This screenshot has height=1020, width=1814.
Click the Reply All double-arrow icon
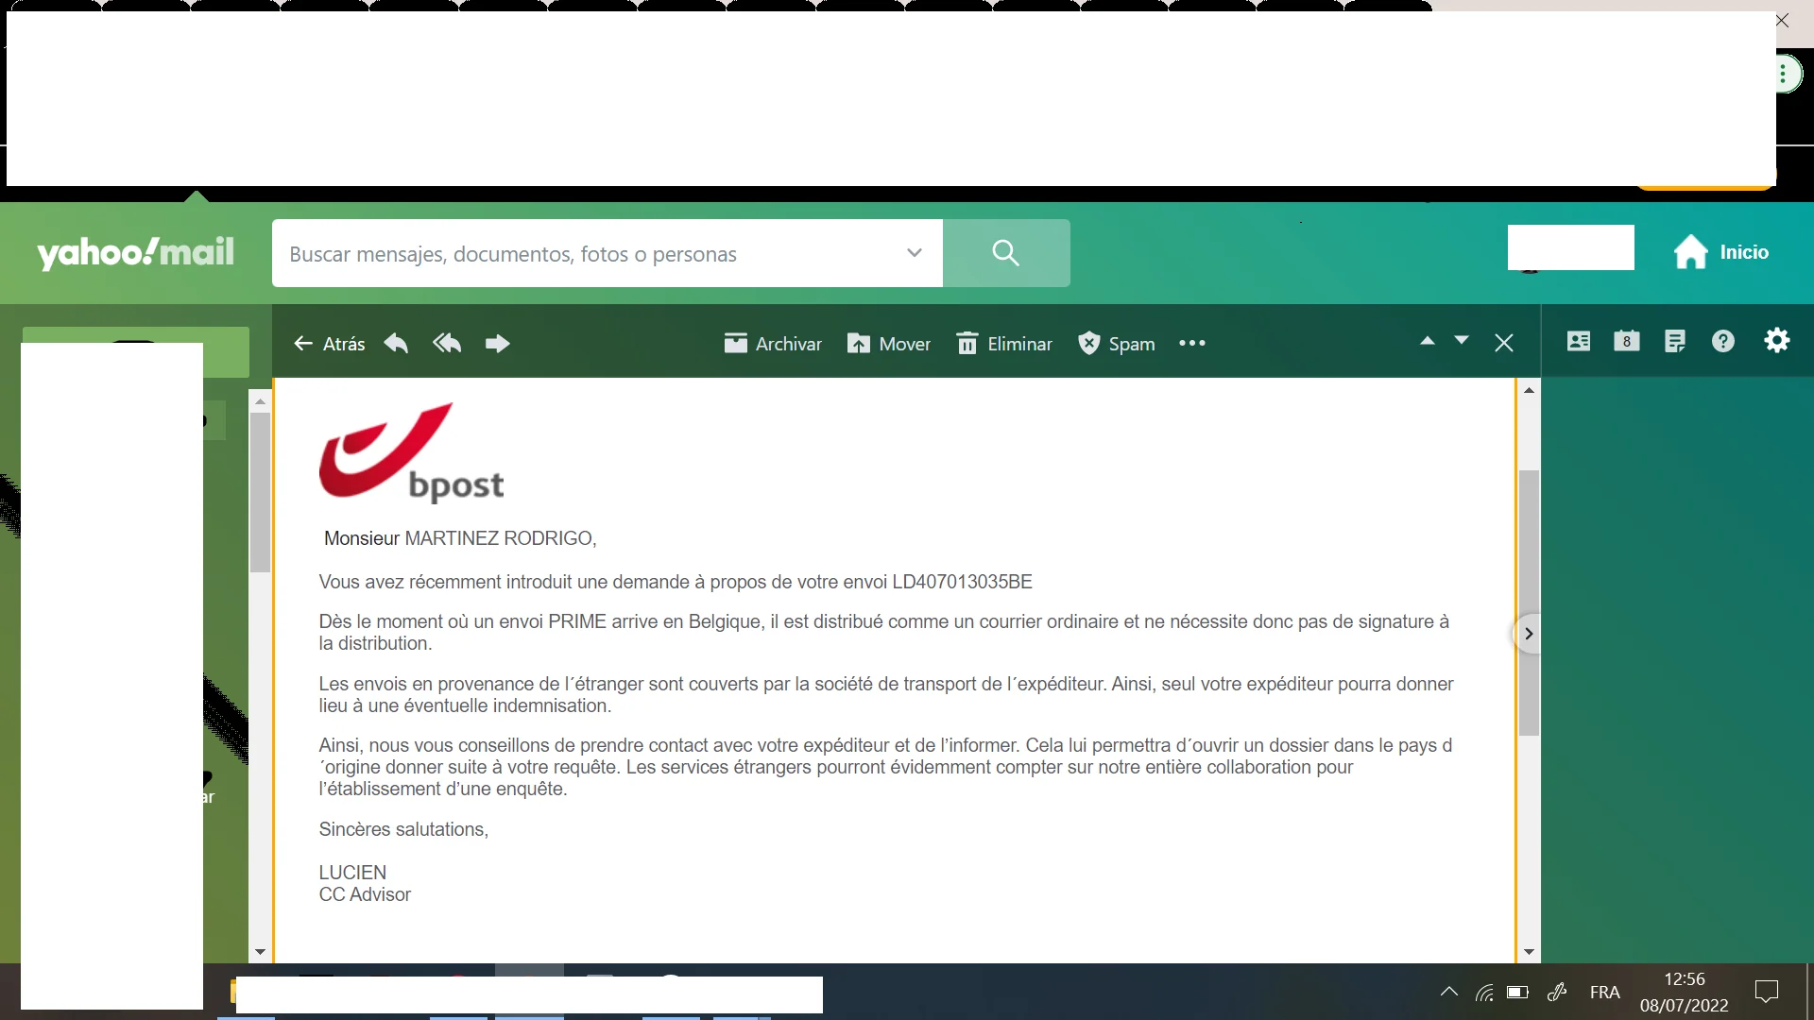click(x=447, y=344)
